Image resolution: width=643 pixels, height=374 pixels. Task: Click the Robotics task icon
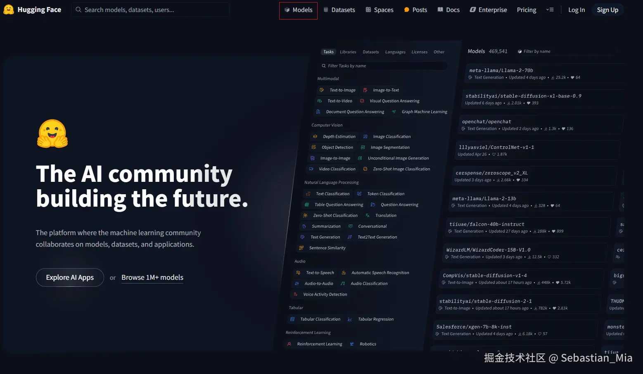[352, 344]
